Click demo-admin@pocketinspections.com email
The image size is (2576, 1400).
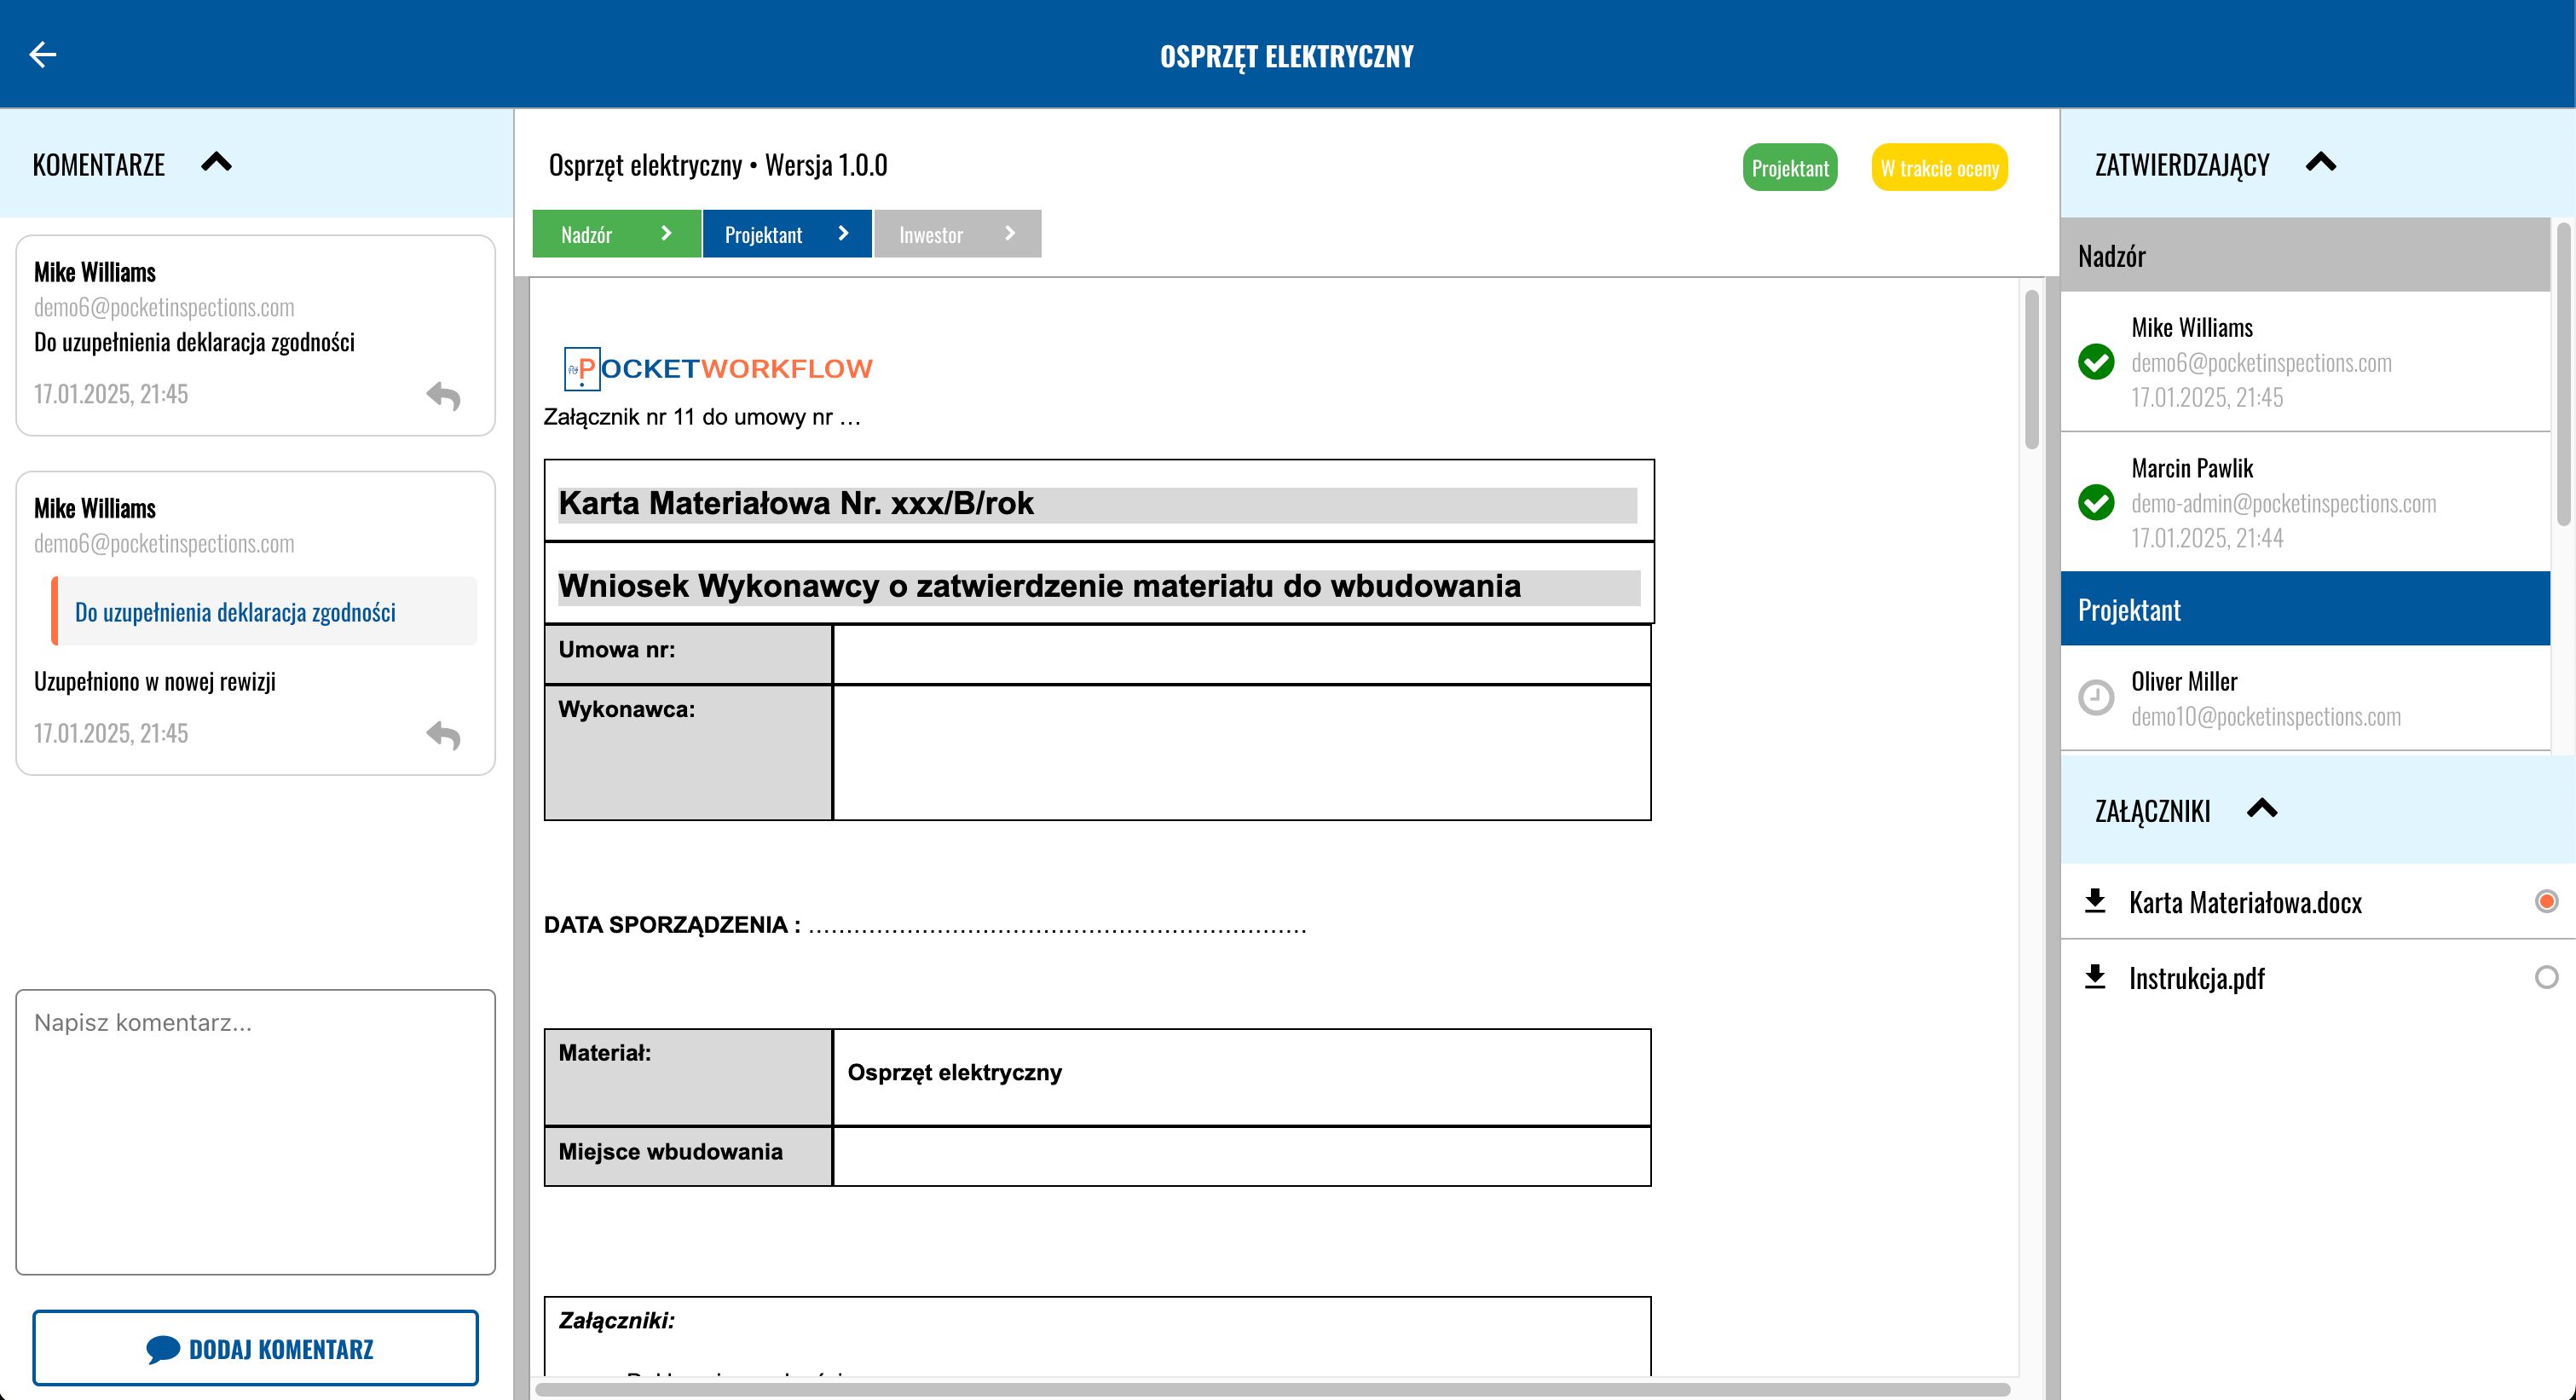click(2283, 503)
